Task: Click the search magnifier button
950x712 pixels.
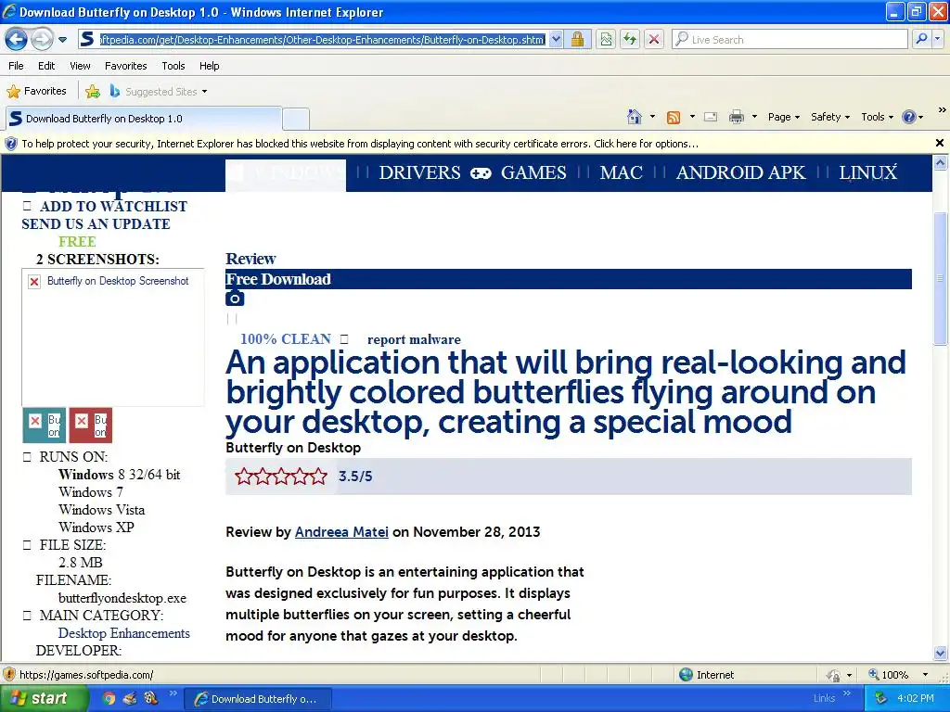Action: pyautogui.click(x=921, y=39)
